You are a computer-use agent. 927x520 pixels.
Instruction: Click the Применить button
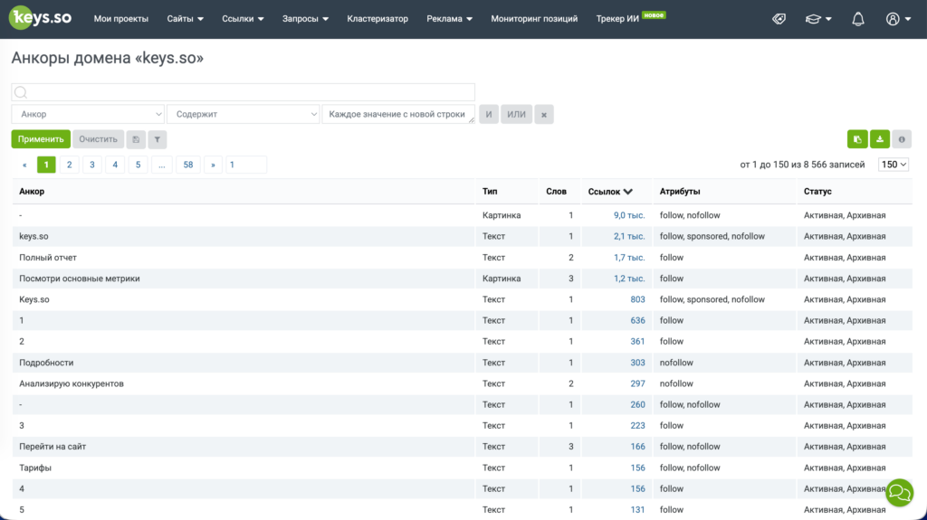(41, 139)
